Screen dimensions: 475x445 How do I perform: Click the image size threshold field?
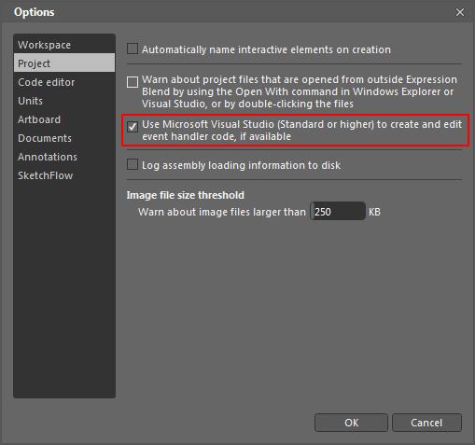click(338, 212)
